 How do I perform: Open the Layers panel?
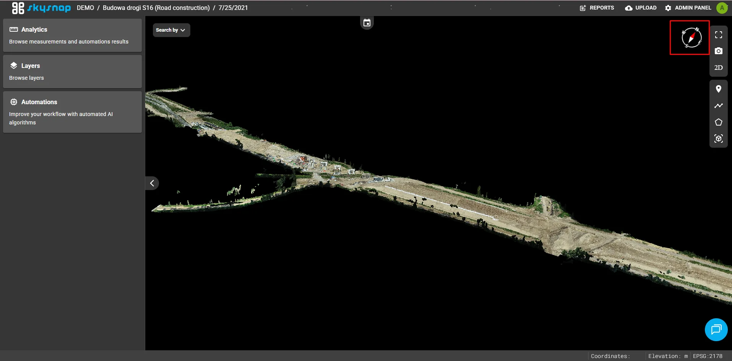(72, 71)
